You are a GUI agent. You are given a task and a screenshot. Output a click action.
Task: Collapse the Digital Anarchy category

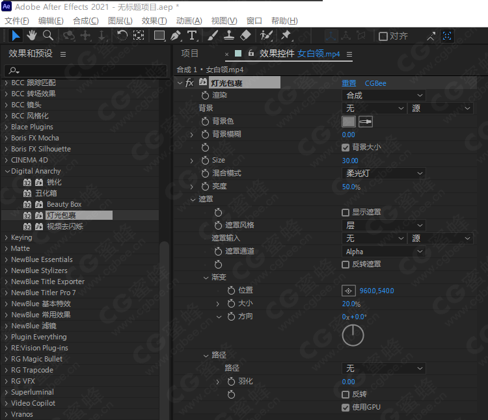(x=7, y=171)
